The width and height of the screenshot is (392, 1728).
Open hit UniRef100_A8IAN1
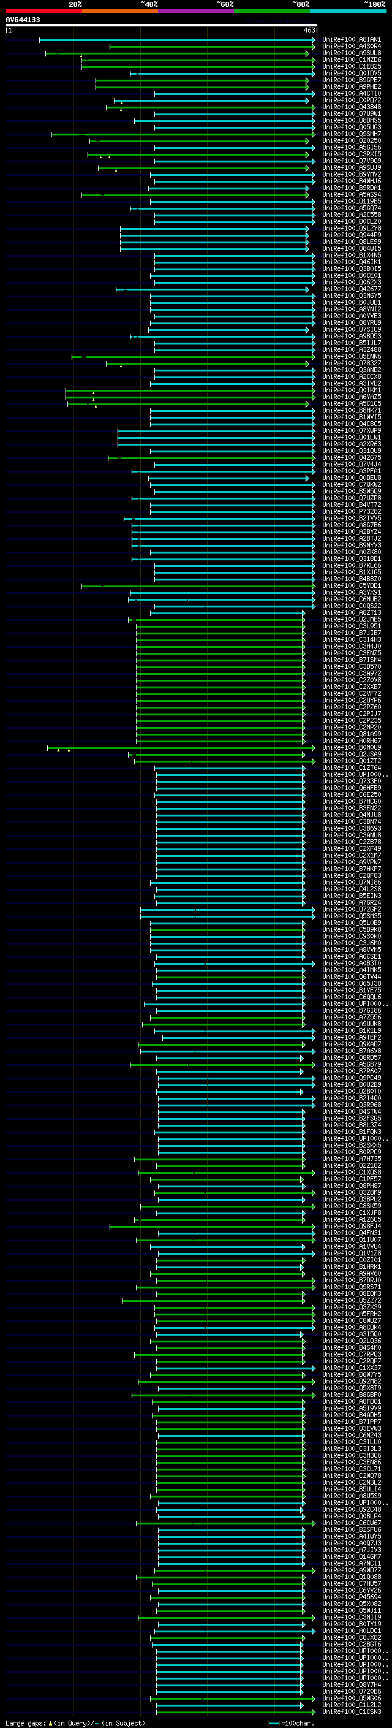[x=352, y=40]
